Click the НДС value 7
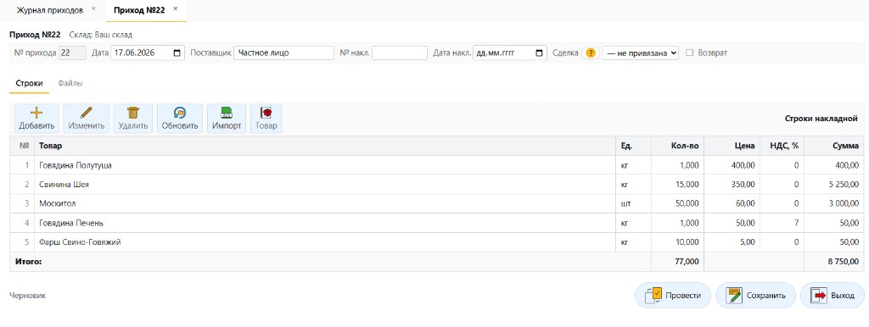The height and width of the screenshot is (327, 869). click(x=782, y=223)
